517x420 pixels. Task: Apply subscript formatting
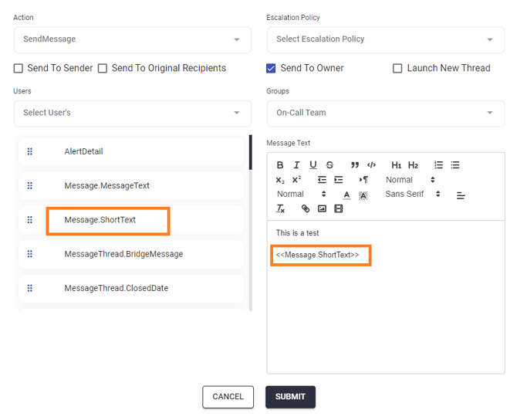(x=280, y=180)
